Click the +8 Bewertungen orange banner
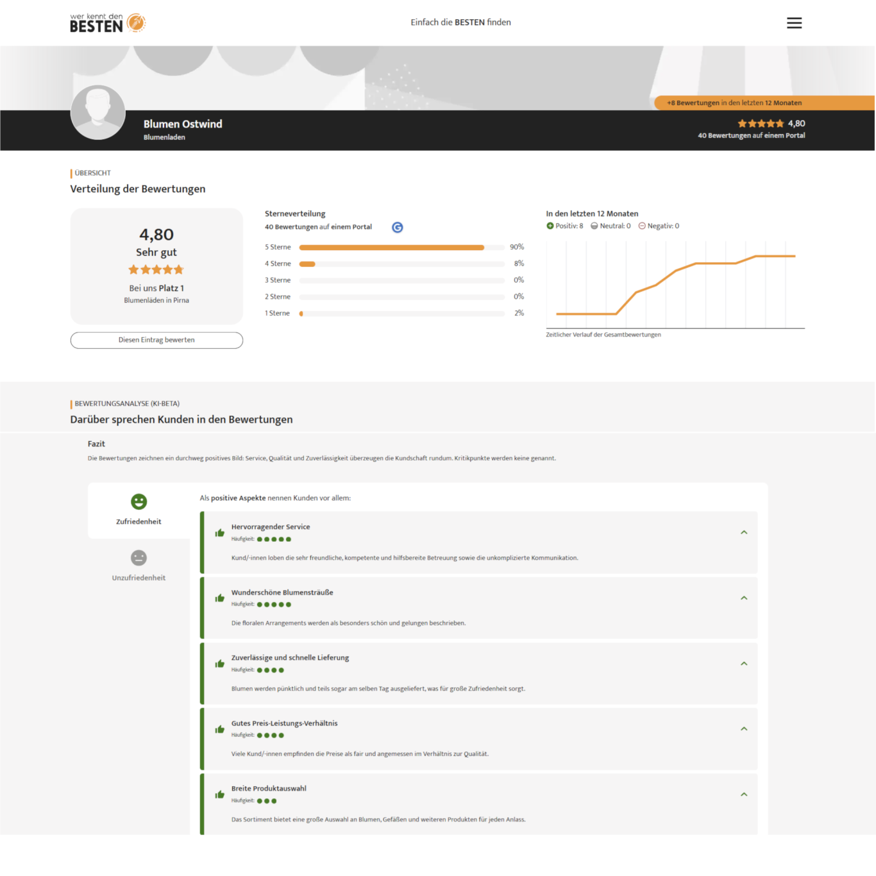The height and width of the screenshot is (876, 876). pyautogui.click(x=734, y=103)
